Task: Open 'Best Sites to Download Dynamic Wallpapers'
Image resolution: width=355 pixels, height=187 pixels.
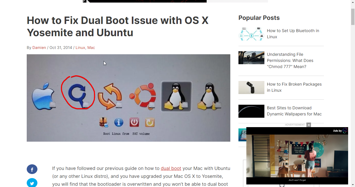Action: [x=294, y=111]
